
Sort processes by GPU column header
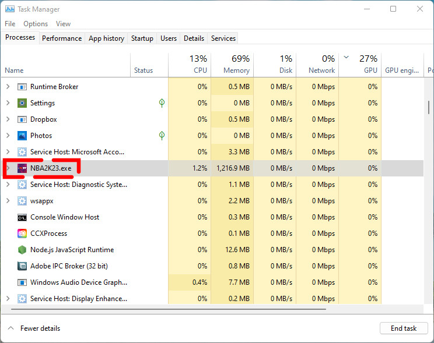tap(360, 65)
